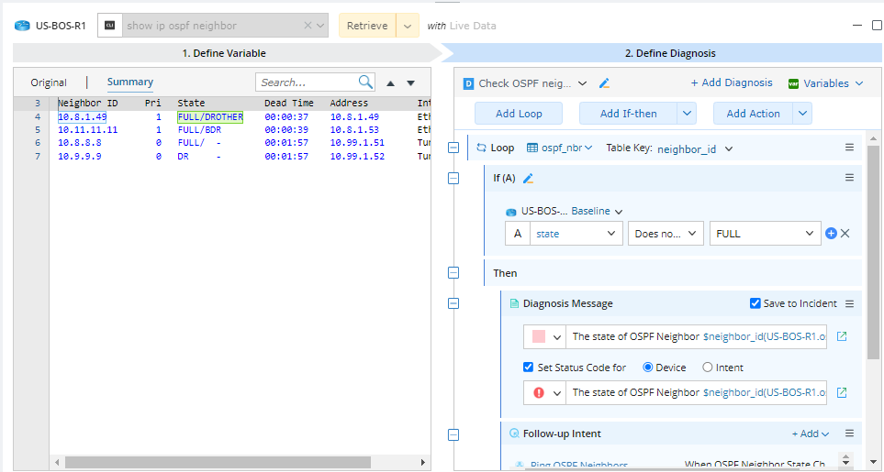Click the Add Loop button
Image resolution: width=884 pixels, height=472 pixels.
pyautogui.click(x=519, y=114)
